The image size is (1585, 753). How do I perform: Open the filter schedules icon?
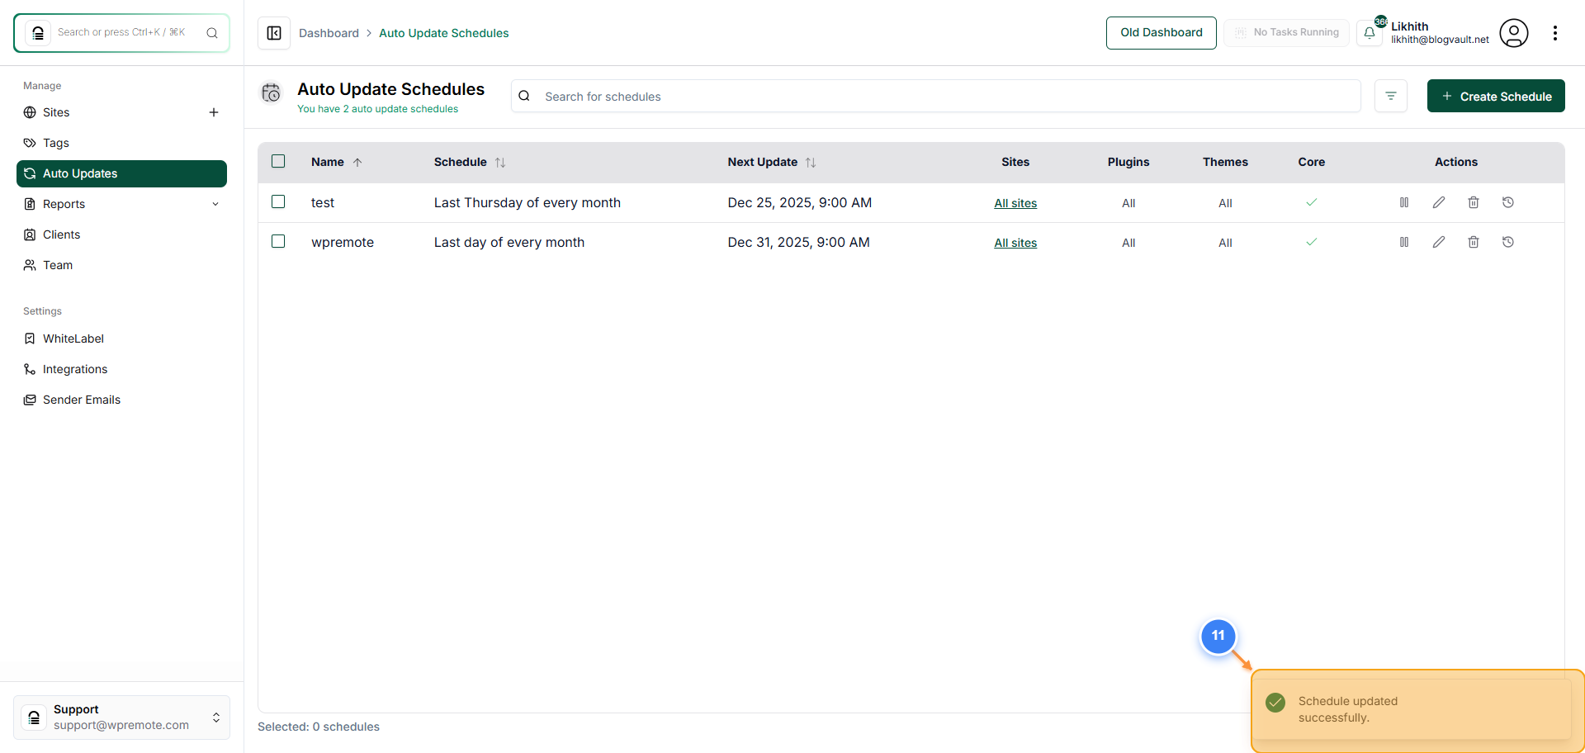click(1391, 96)
